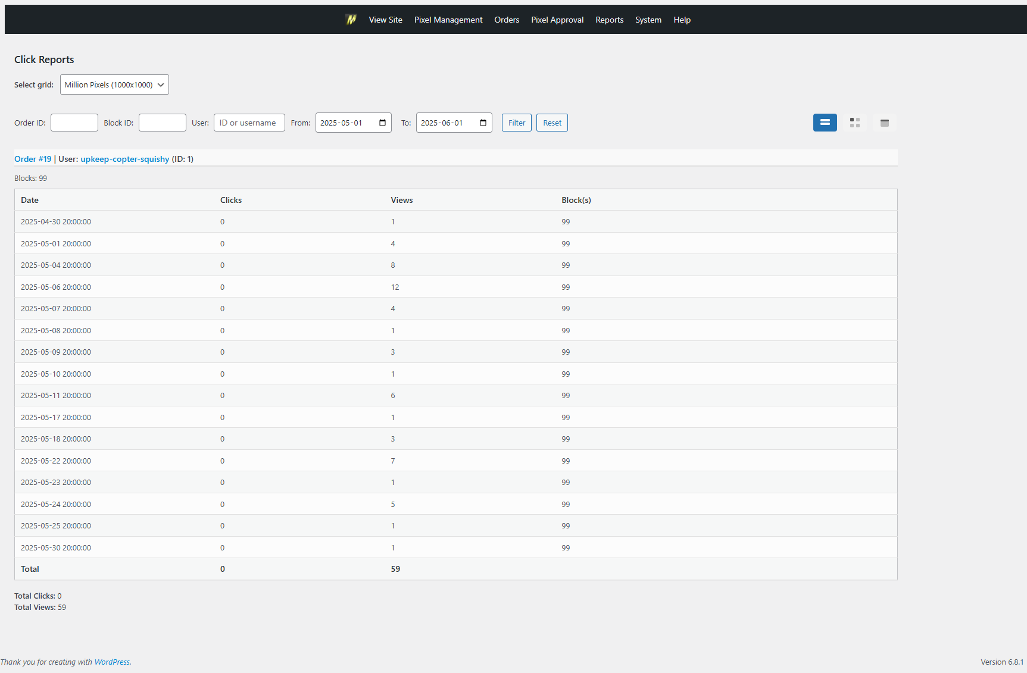Image resolution: width=1027 pixels, height=673 pixels.
Task: Click the Million Dollar Script logo icon
Action: pos(351,20)
